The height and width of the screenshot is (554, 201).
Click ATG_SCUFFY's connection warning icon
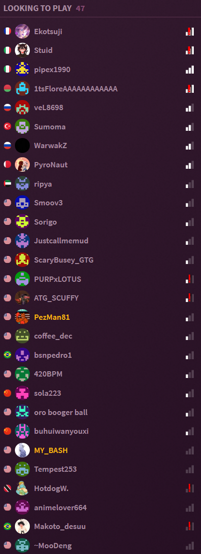(189, 298)
